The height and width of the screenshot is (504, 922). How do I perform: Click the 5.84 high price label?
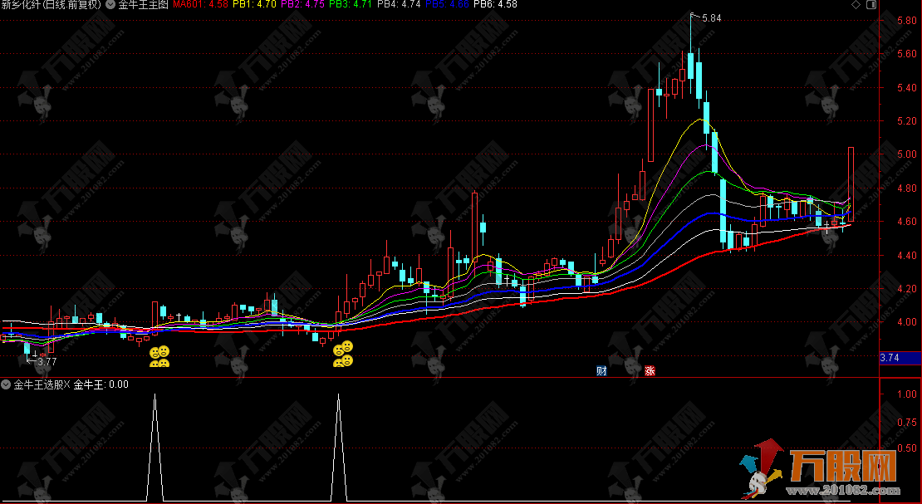(713, 17)
